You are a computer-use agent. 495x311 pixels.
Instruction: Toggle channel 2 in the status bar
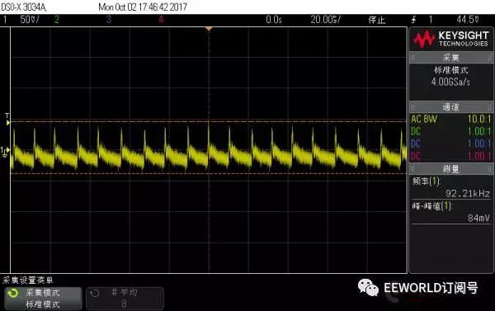tap(57, 20)
